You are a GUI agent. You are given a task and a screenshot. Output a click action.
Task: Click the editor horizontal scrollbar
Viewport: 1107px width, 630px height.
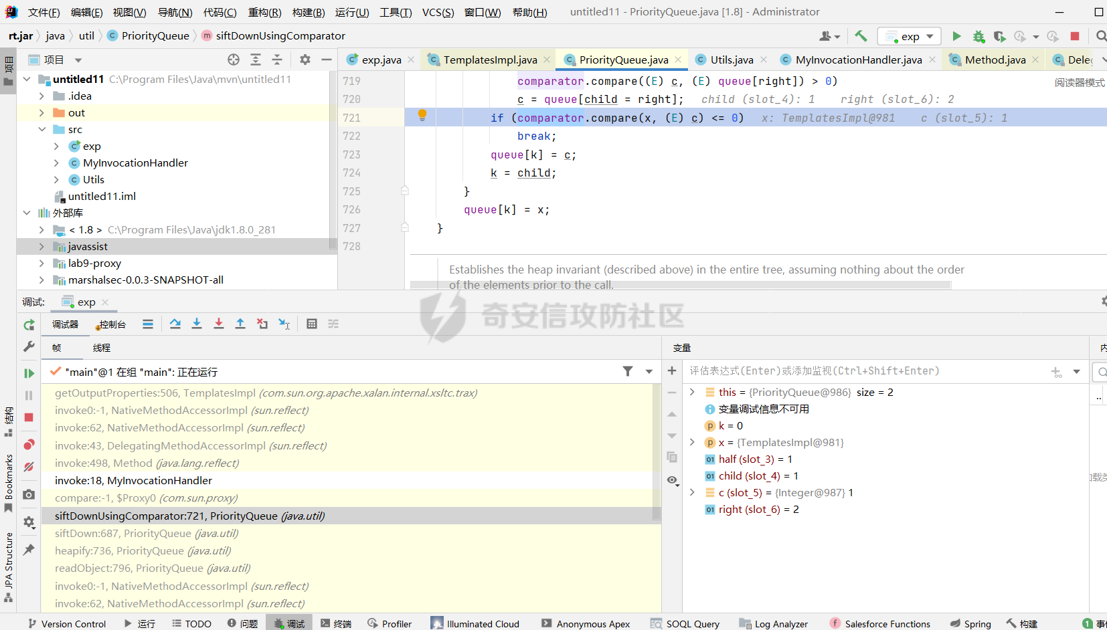[x=680, y=285]
